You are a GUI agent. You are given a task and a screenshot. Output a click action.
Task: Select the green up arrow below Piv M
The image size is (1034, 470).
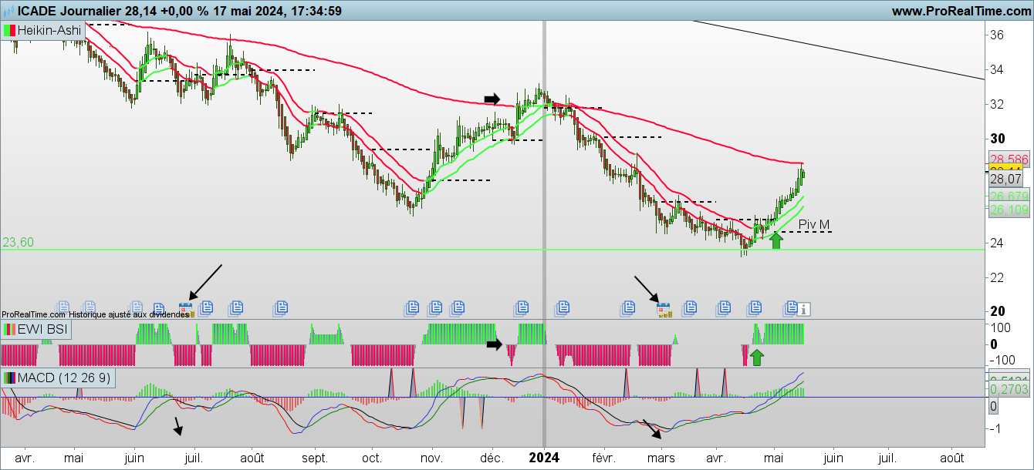click(x=776, y=240)
